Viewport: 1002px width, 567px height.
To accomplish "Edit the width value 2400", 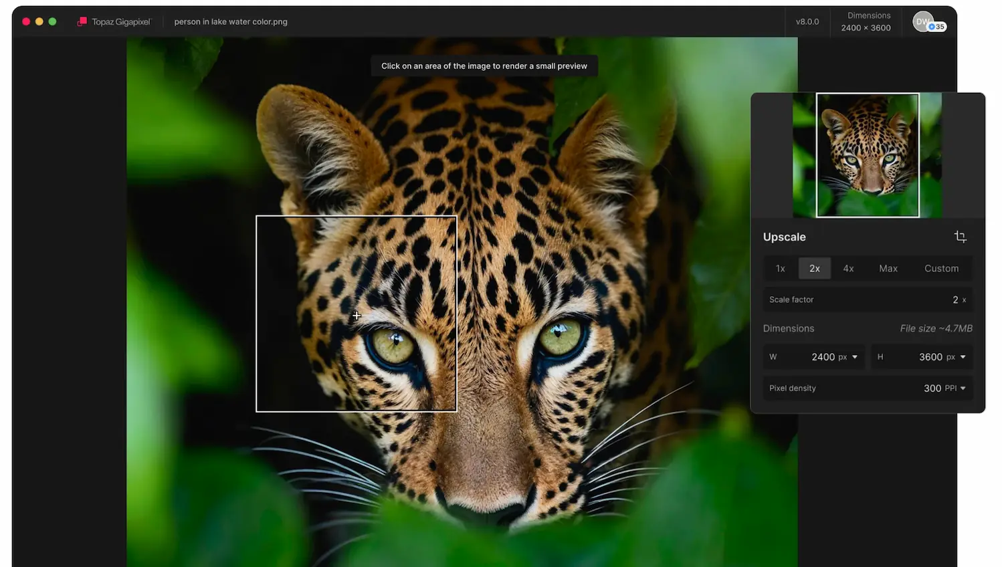I will coord(822,357).
